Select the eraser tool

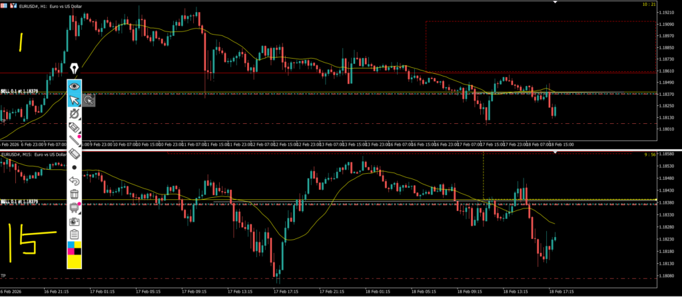point(74,153)
